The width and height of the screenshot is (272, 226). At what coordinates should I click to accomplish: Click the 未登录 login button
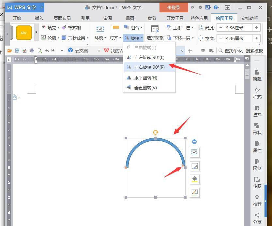pyautogui.click(x=174, y=7)
